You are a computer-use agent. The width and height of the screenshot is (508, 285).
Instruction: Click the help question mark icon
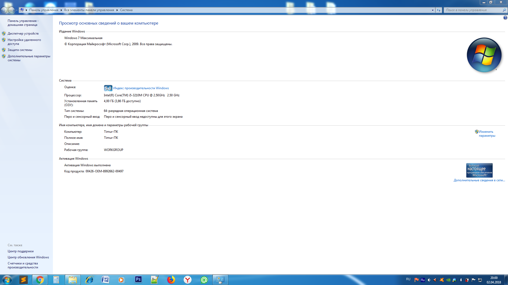pos(505,18)
